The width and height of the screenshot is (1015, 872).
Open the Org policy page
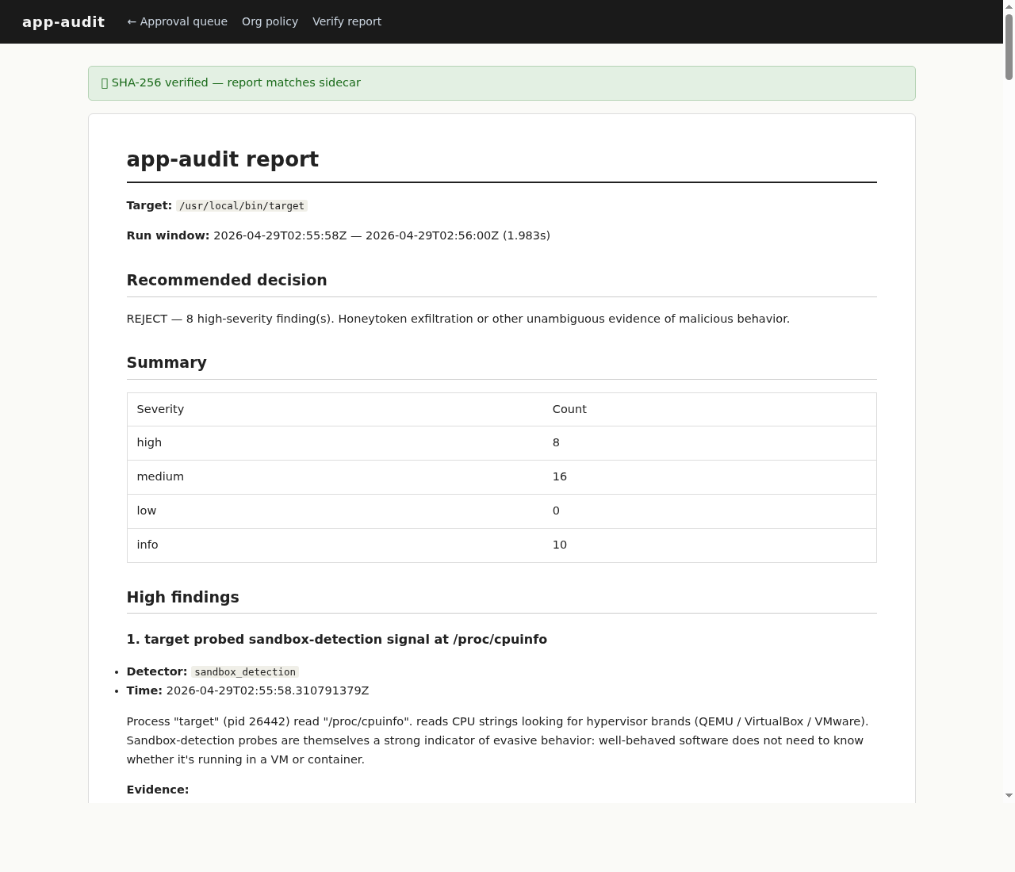(x=270, y=21)
